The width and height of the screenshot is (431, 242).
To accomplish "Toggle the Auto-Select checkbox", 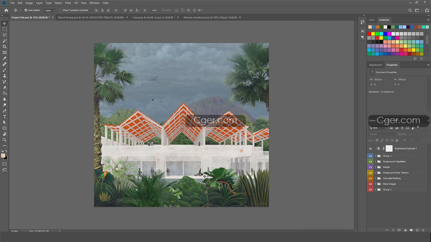I will pyautogui.click(x=26, y=10).
